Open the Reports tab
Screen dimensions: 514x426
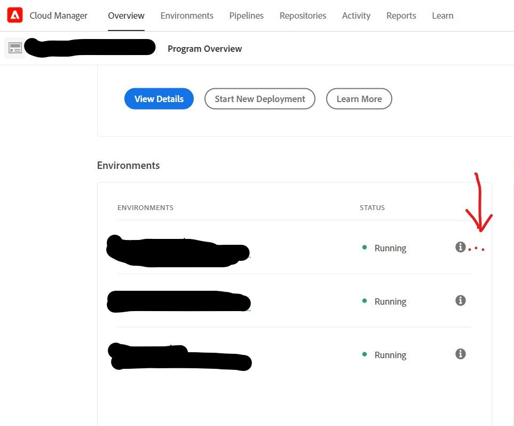401,16
